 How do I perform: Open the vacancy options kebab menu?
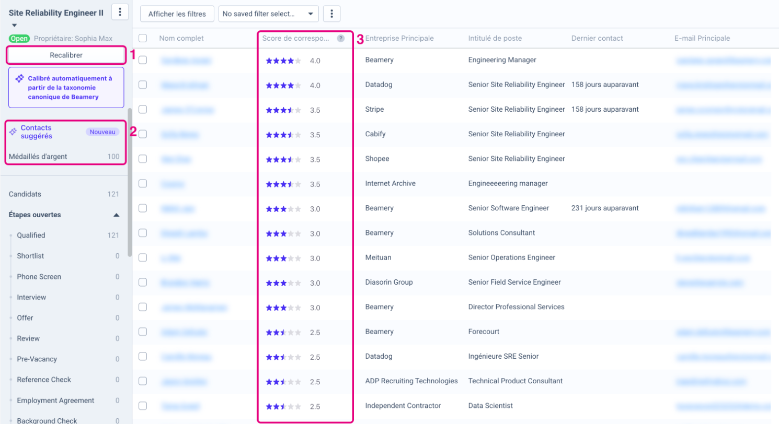pyautogui.click(x=120, y=11)
